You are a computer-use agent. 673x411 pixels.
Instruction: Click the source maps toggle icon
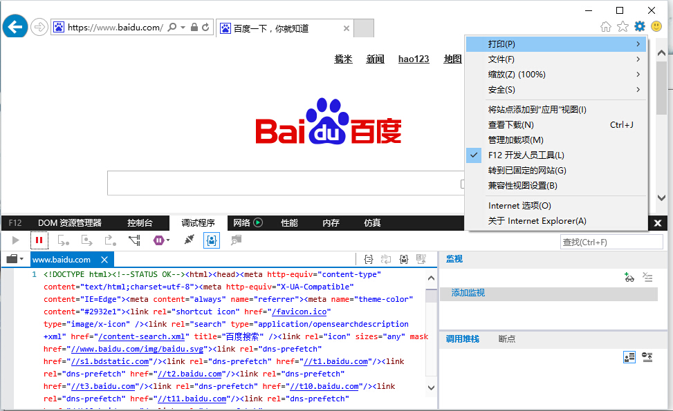coord(421,259)
